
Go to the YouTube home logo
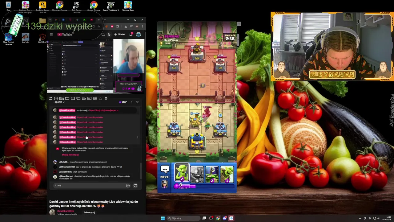click(65, 35)
